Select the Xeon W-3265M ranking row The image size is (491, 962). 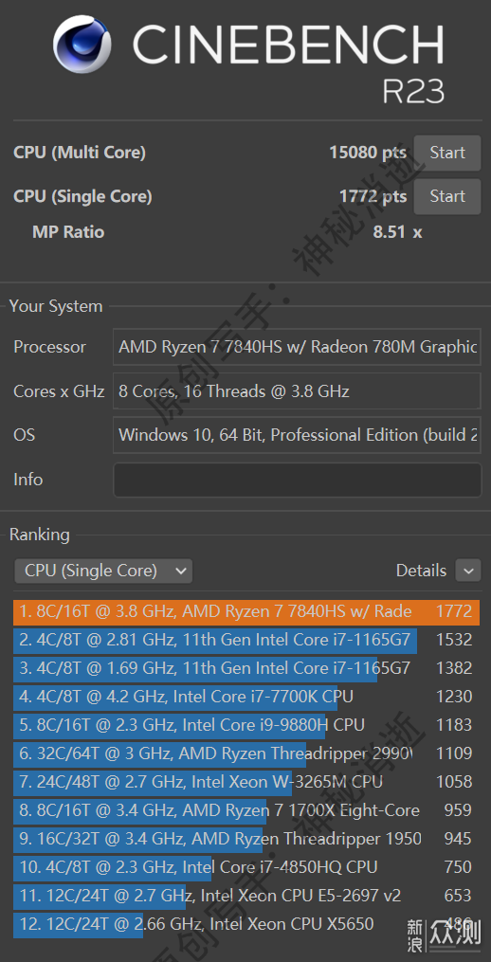coord(246,782)
